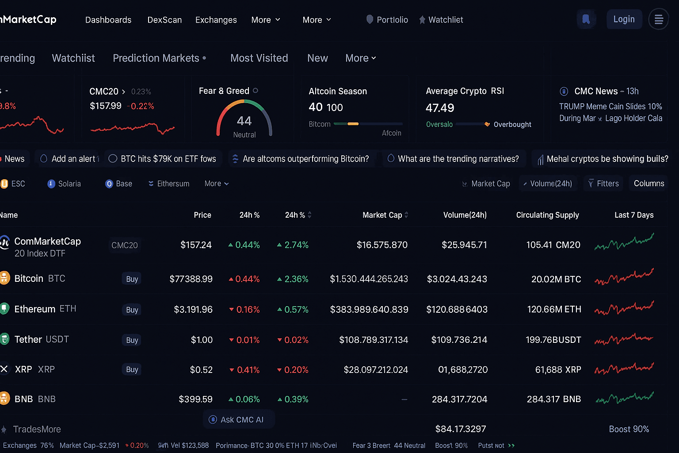Click the Fear & Greed gauge
This screenshot has width=679, height=453.
(x=244, y=118)
